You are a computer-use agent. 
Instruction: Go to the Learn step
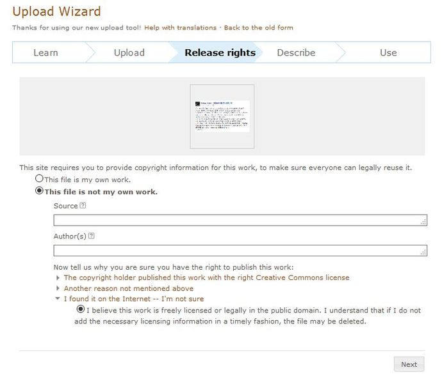click(x=45, y=52)
